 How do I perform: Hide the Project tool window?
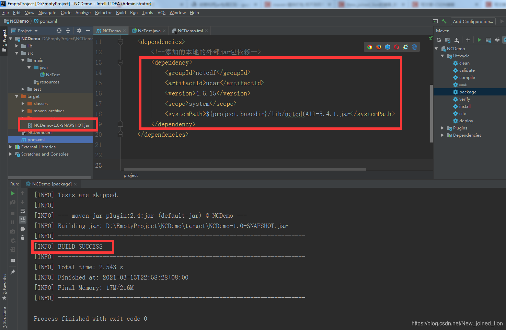click(x=88, y=31)
